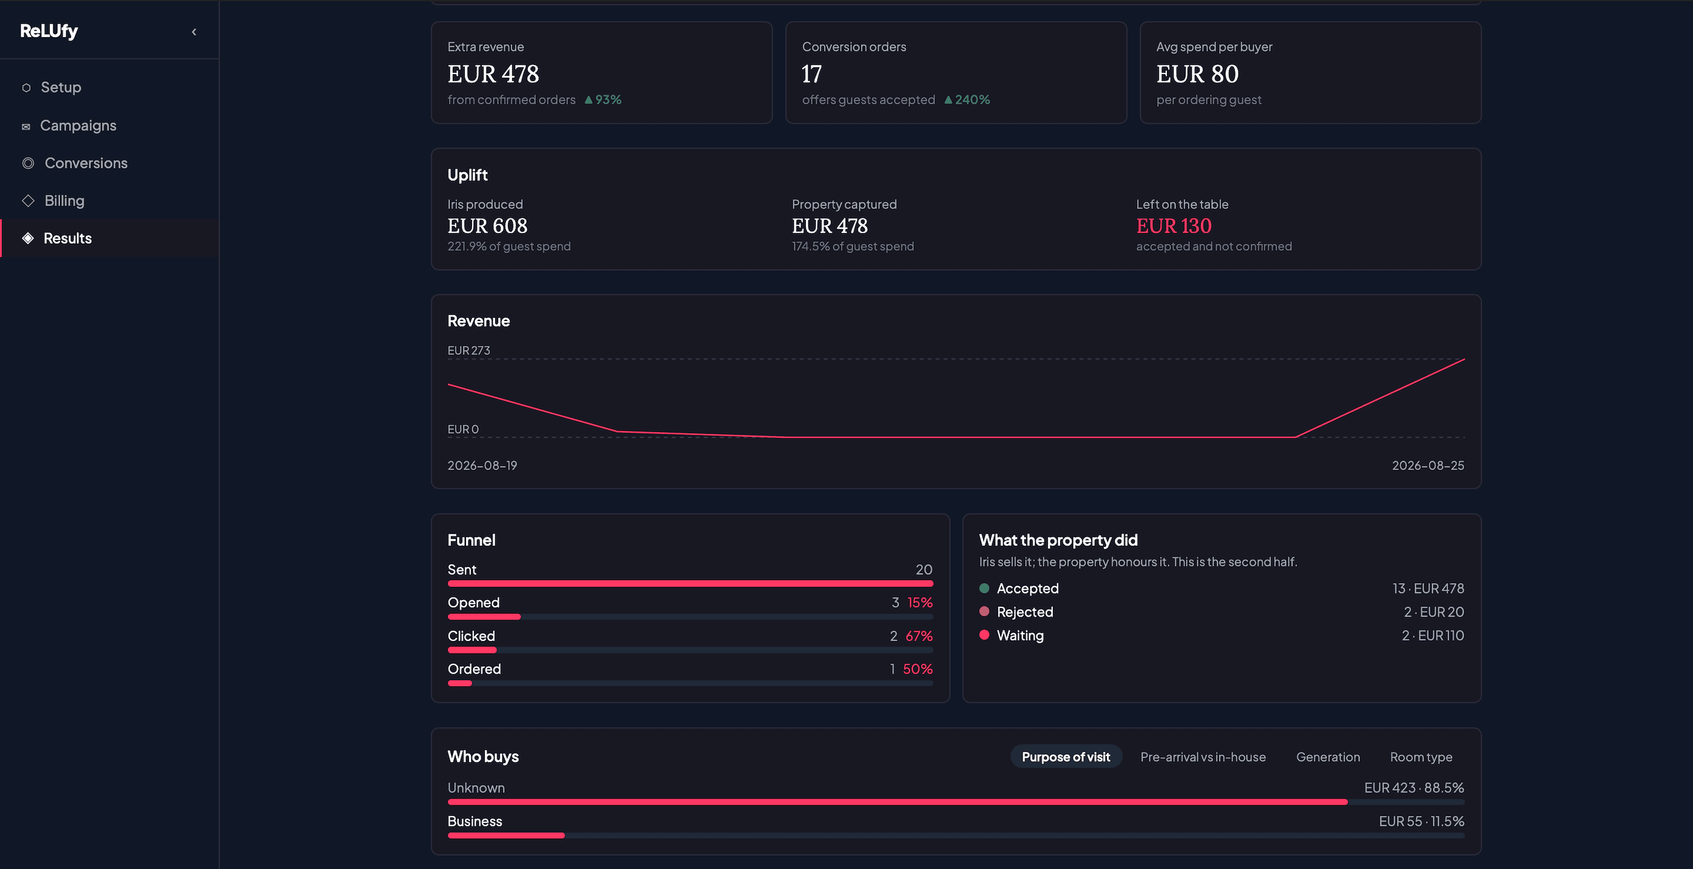Screen dimensions: 1693x869
Task: Click the Clicked '67%' rate
Action: [919, 635]
